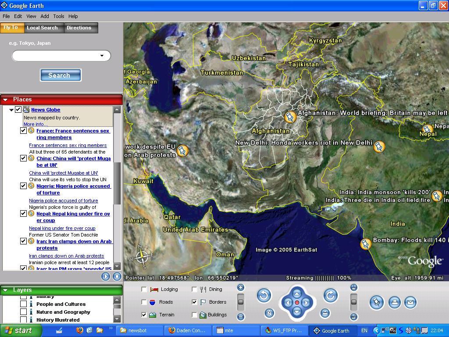Click the New Delhi Honda workers pushpin
This screenshot has width=449, height=337.
coord(379,147)
